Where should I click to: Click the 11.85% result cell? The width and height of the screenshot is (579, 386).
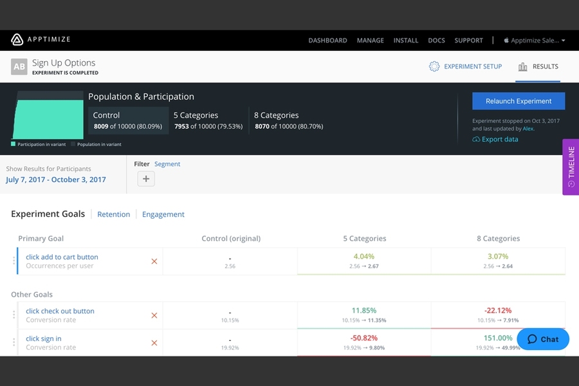click(x=364, y=315)
